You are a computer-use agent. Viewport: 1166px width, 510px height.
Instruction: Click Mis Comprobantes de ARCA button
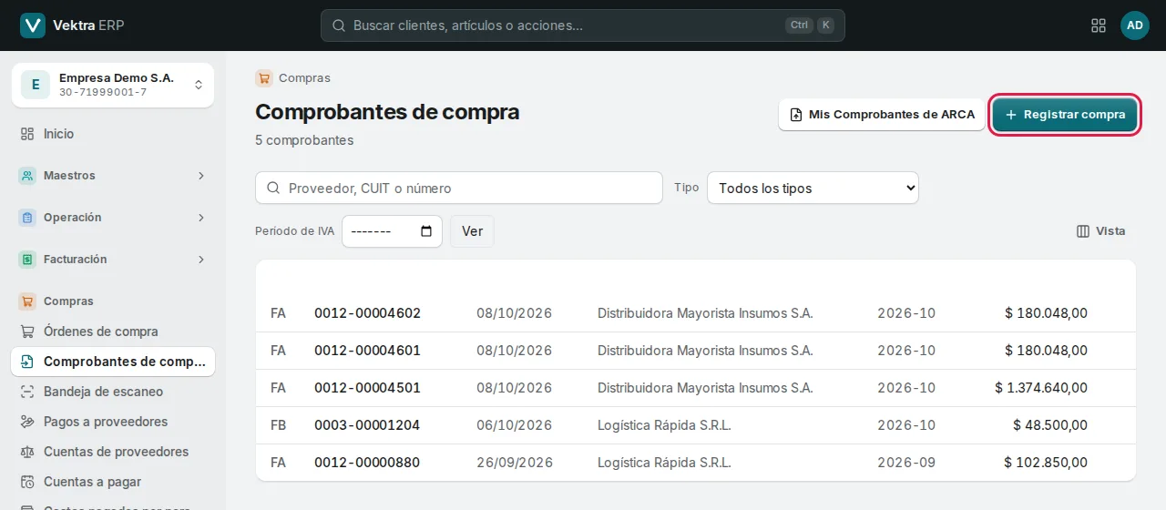pyautogui.click(x=882, y=115)
